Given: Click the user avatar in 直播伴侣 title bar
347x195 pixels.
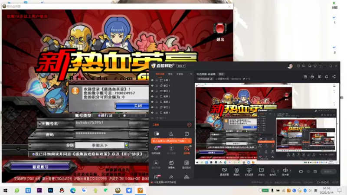Looking at the screenshot, I should [x=290, y=66].
